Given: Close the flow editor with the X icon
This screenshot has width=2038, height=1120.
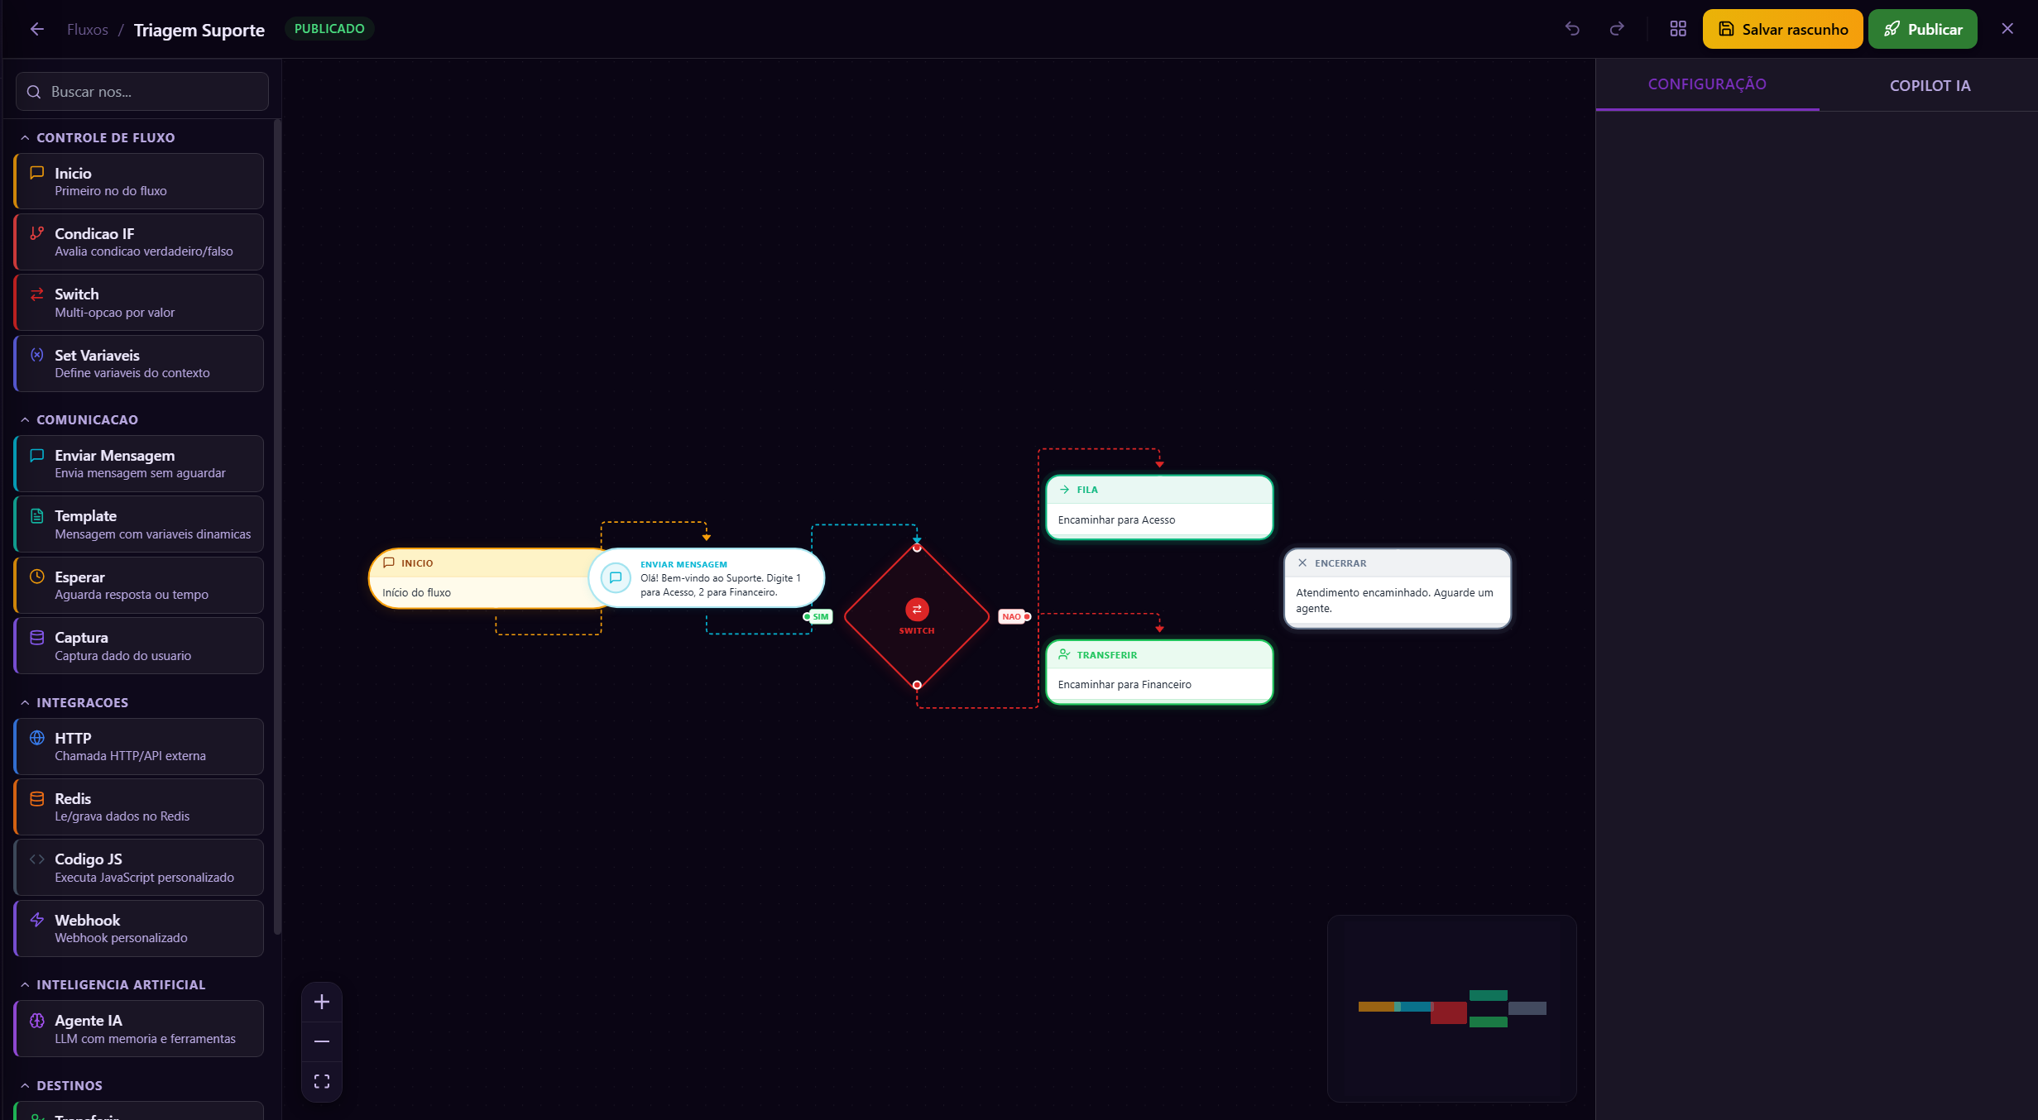Looking at the screenshot, I should click(2007, 29).
